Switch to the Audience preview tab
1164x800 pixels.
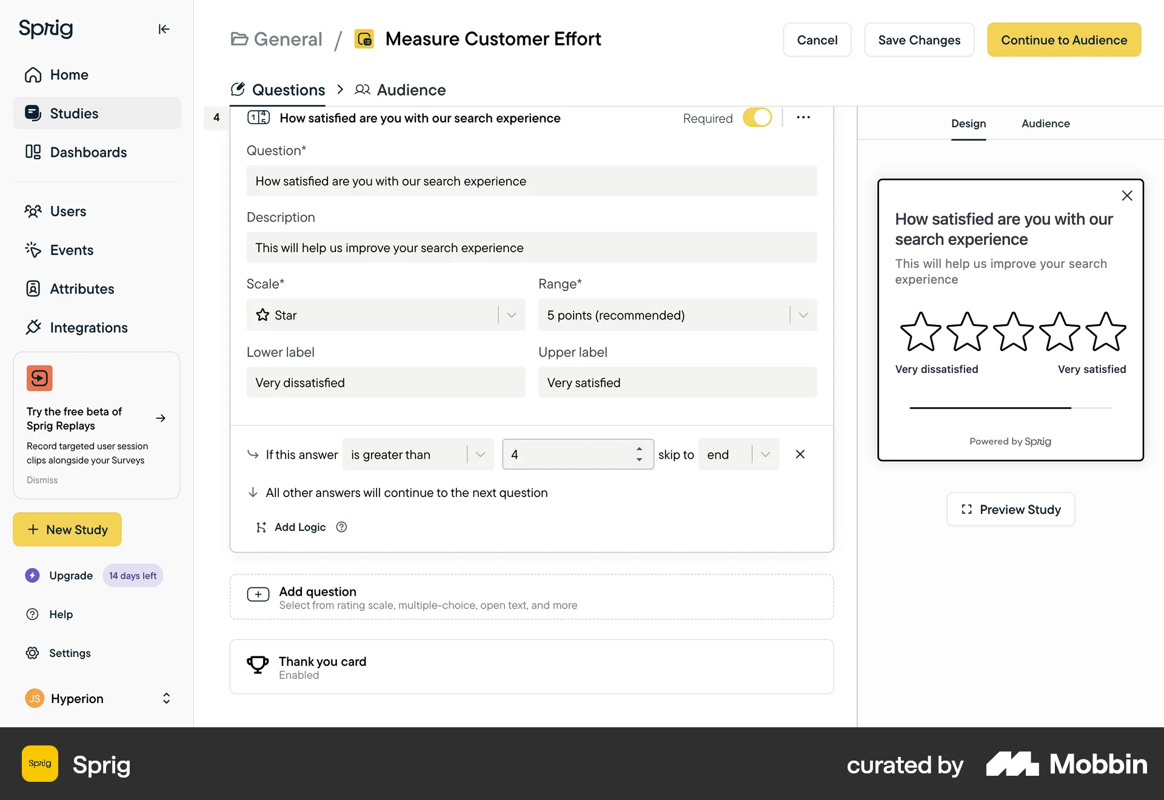[1045, 124]
